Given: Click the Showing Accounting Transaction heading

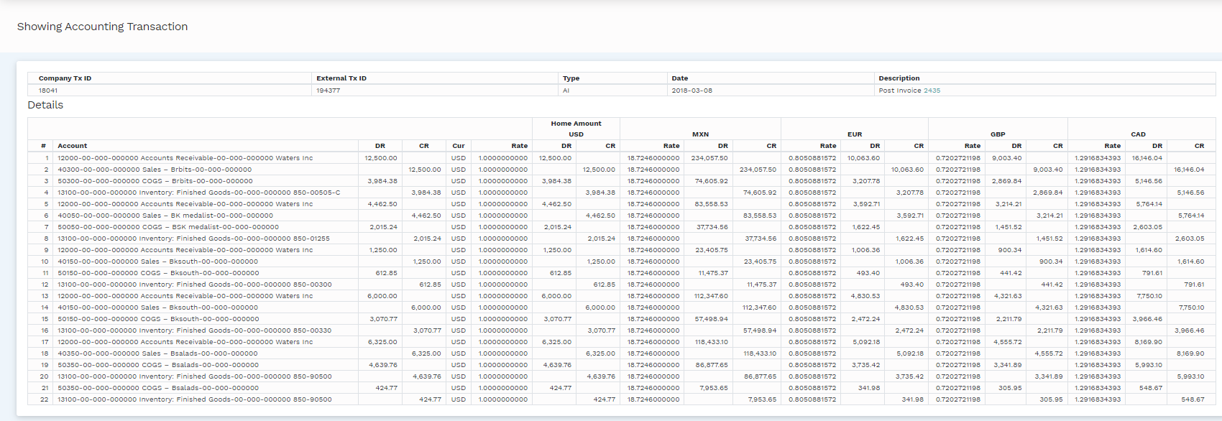Looking at the screenshot, I should pyautogui.click(x=102, y=27).
